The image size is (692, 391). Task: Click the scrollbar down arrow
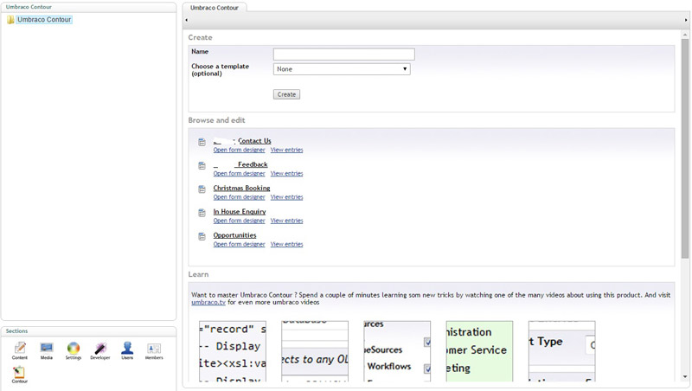click(x=685, y=377)
